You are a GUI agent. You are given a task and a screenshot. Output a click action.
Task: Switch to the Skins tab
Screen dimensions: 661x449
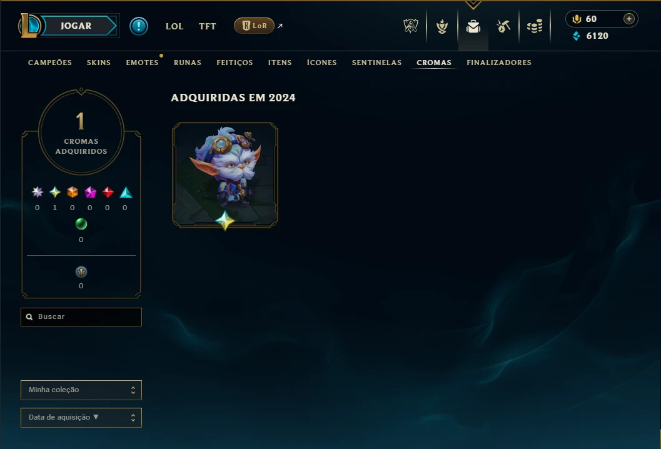coord(99,63)
